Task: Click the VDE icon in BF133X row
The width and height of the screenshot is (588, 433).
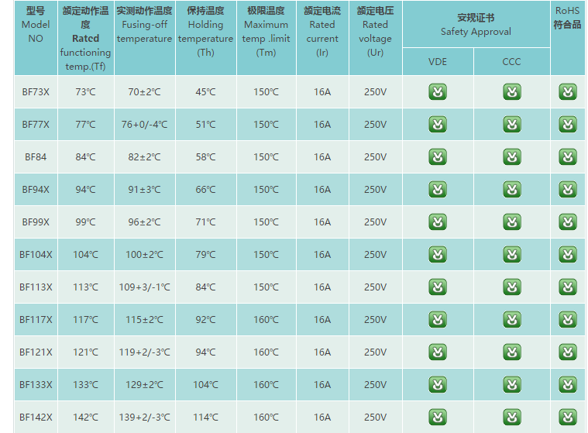Action: click(x=438, y=385)
